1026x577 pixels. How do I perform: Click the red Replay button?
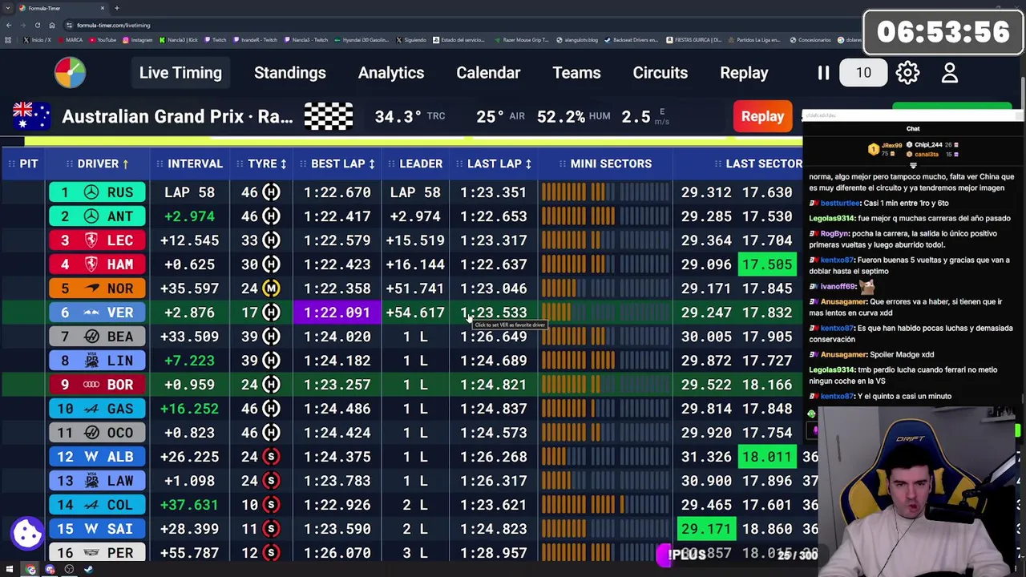tap(762, 116)
